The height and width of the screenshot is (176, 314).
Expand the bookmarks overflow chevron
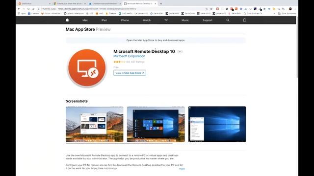point(274,14)
